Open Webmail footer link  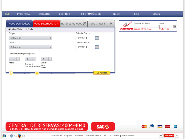coord(79,136)
